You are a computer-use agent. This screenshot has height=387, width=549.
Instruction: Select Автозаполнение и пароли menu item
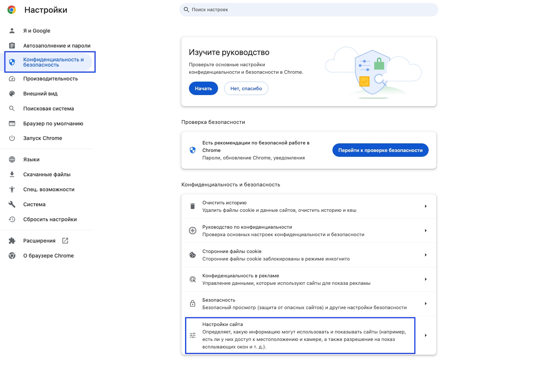[57, 46]
